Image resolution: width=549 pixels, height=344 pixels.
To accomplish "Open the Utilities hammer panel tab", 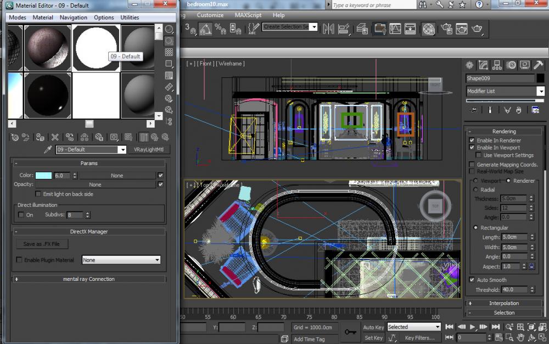I will 539,65.
